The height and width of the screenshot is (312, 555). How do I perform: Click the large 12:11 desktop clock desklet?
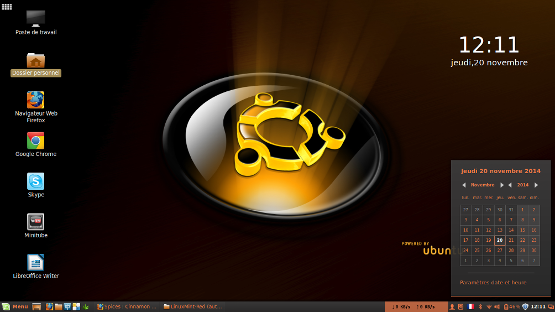(489, 45)
